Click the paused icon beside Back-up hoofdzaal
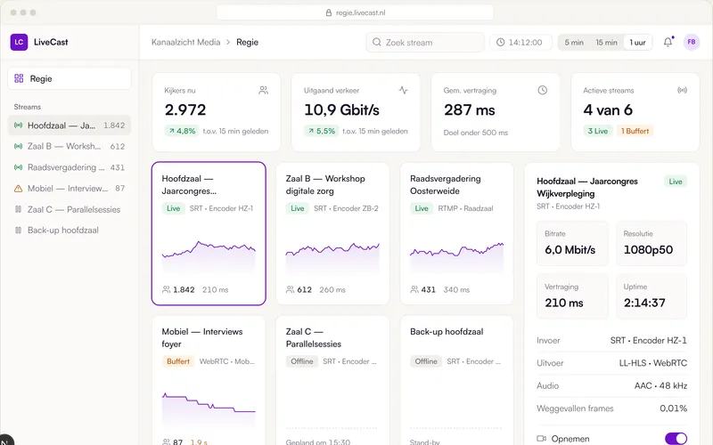Viewport: 713px width, 445px height. pos(18,231)
